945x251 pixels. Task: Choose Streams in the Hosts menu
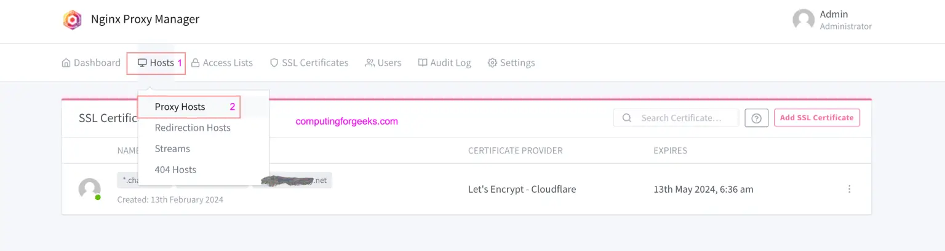tap(172, 149)
